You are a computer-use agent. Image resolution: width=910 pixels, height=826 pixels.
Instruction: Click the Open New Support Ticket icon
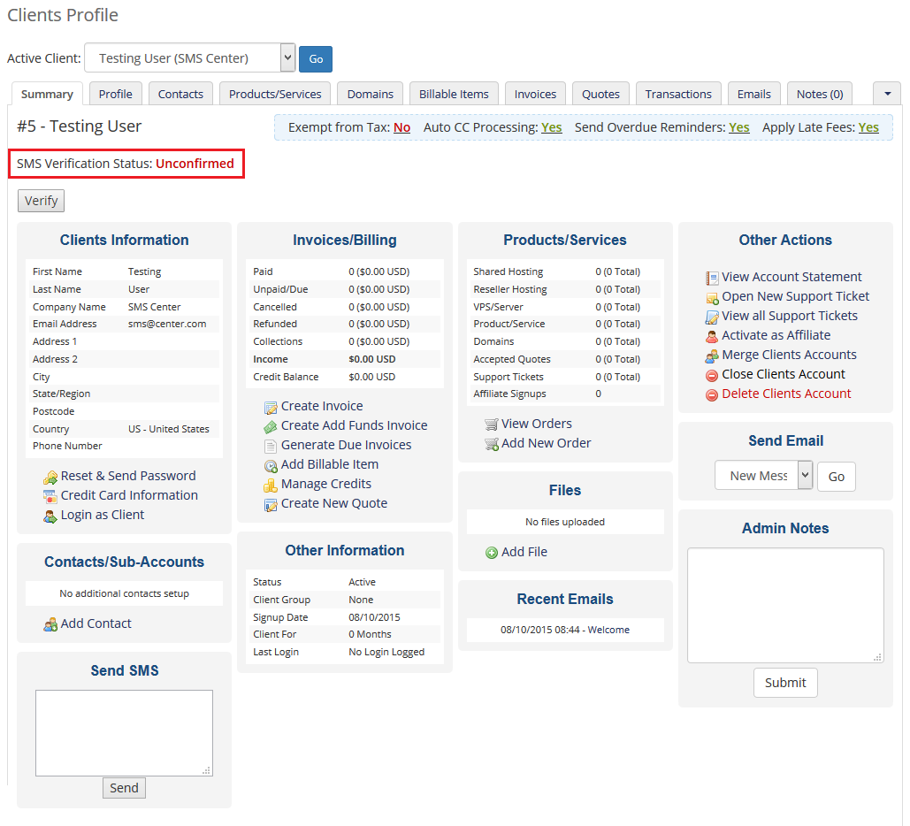tap(712, 298)
